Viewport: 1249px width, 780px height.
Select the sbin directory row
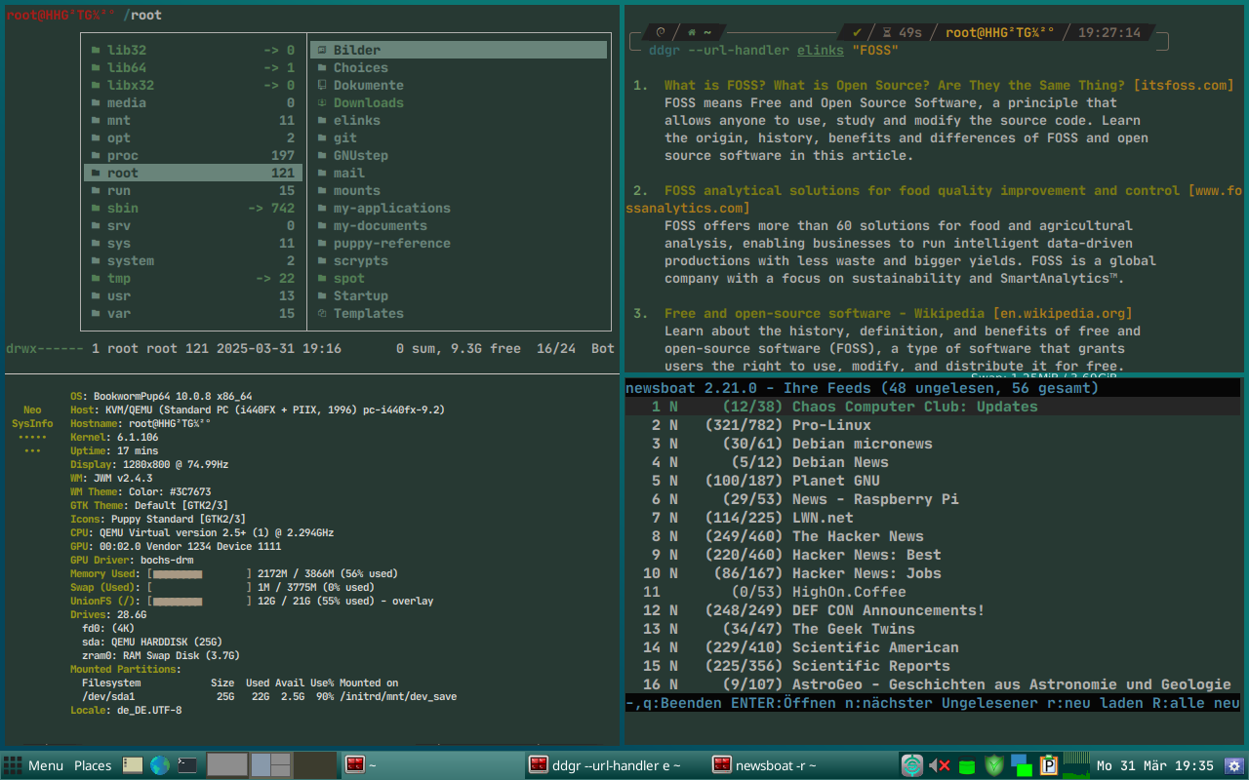tap(193, 208)
